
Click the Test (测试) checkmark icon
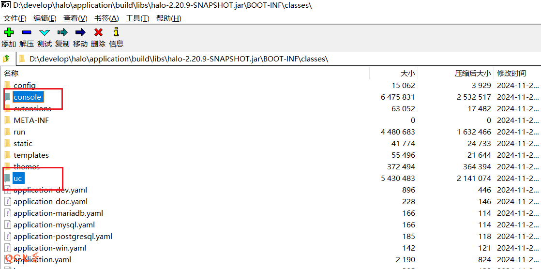coord(45,33)
